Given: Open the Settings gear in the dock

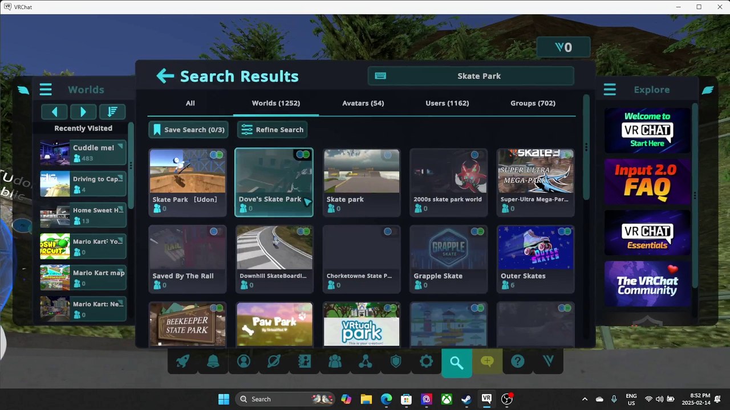Looking at the screenshot, I should click(426, 362).
